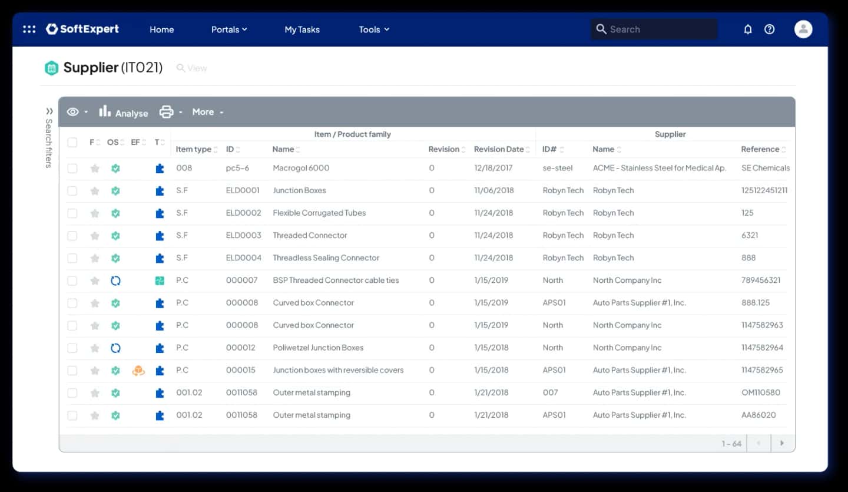The height and width of the screenshot is (492, 848).
Task: Favorite the Macrogol 6000 row star
Action: coord(95,169)
